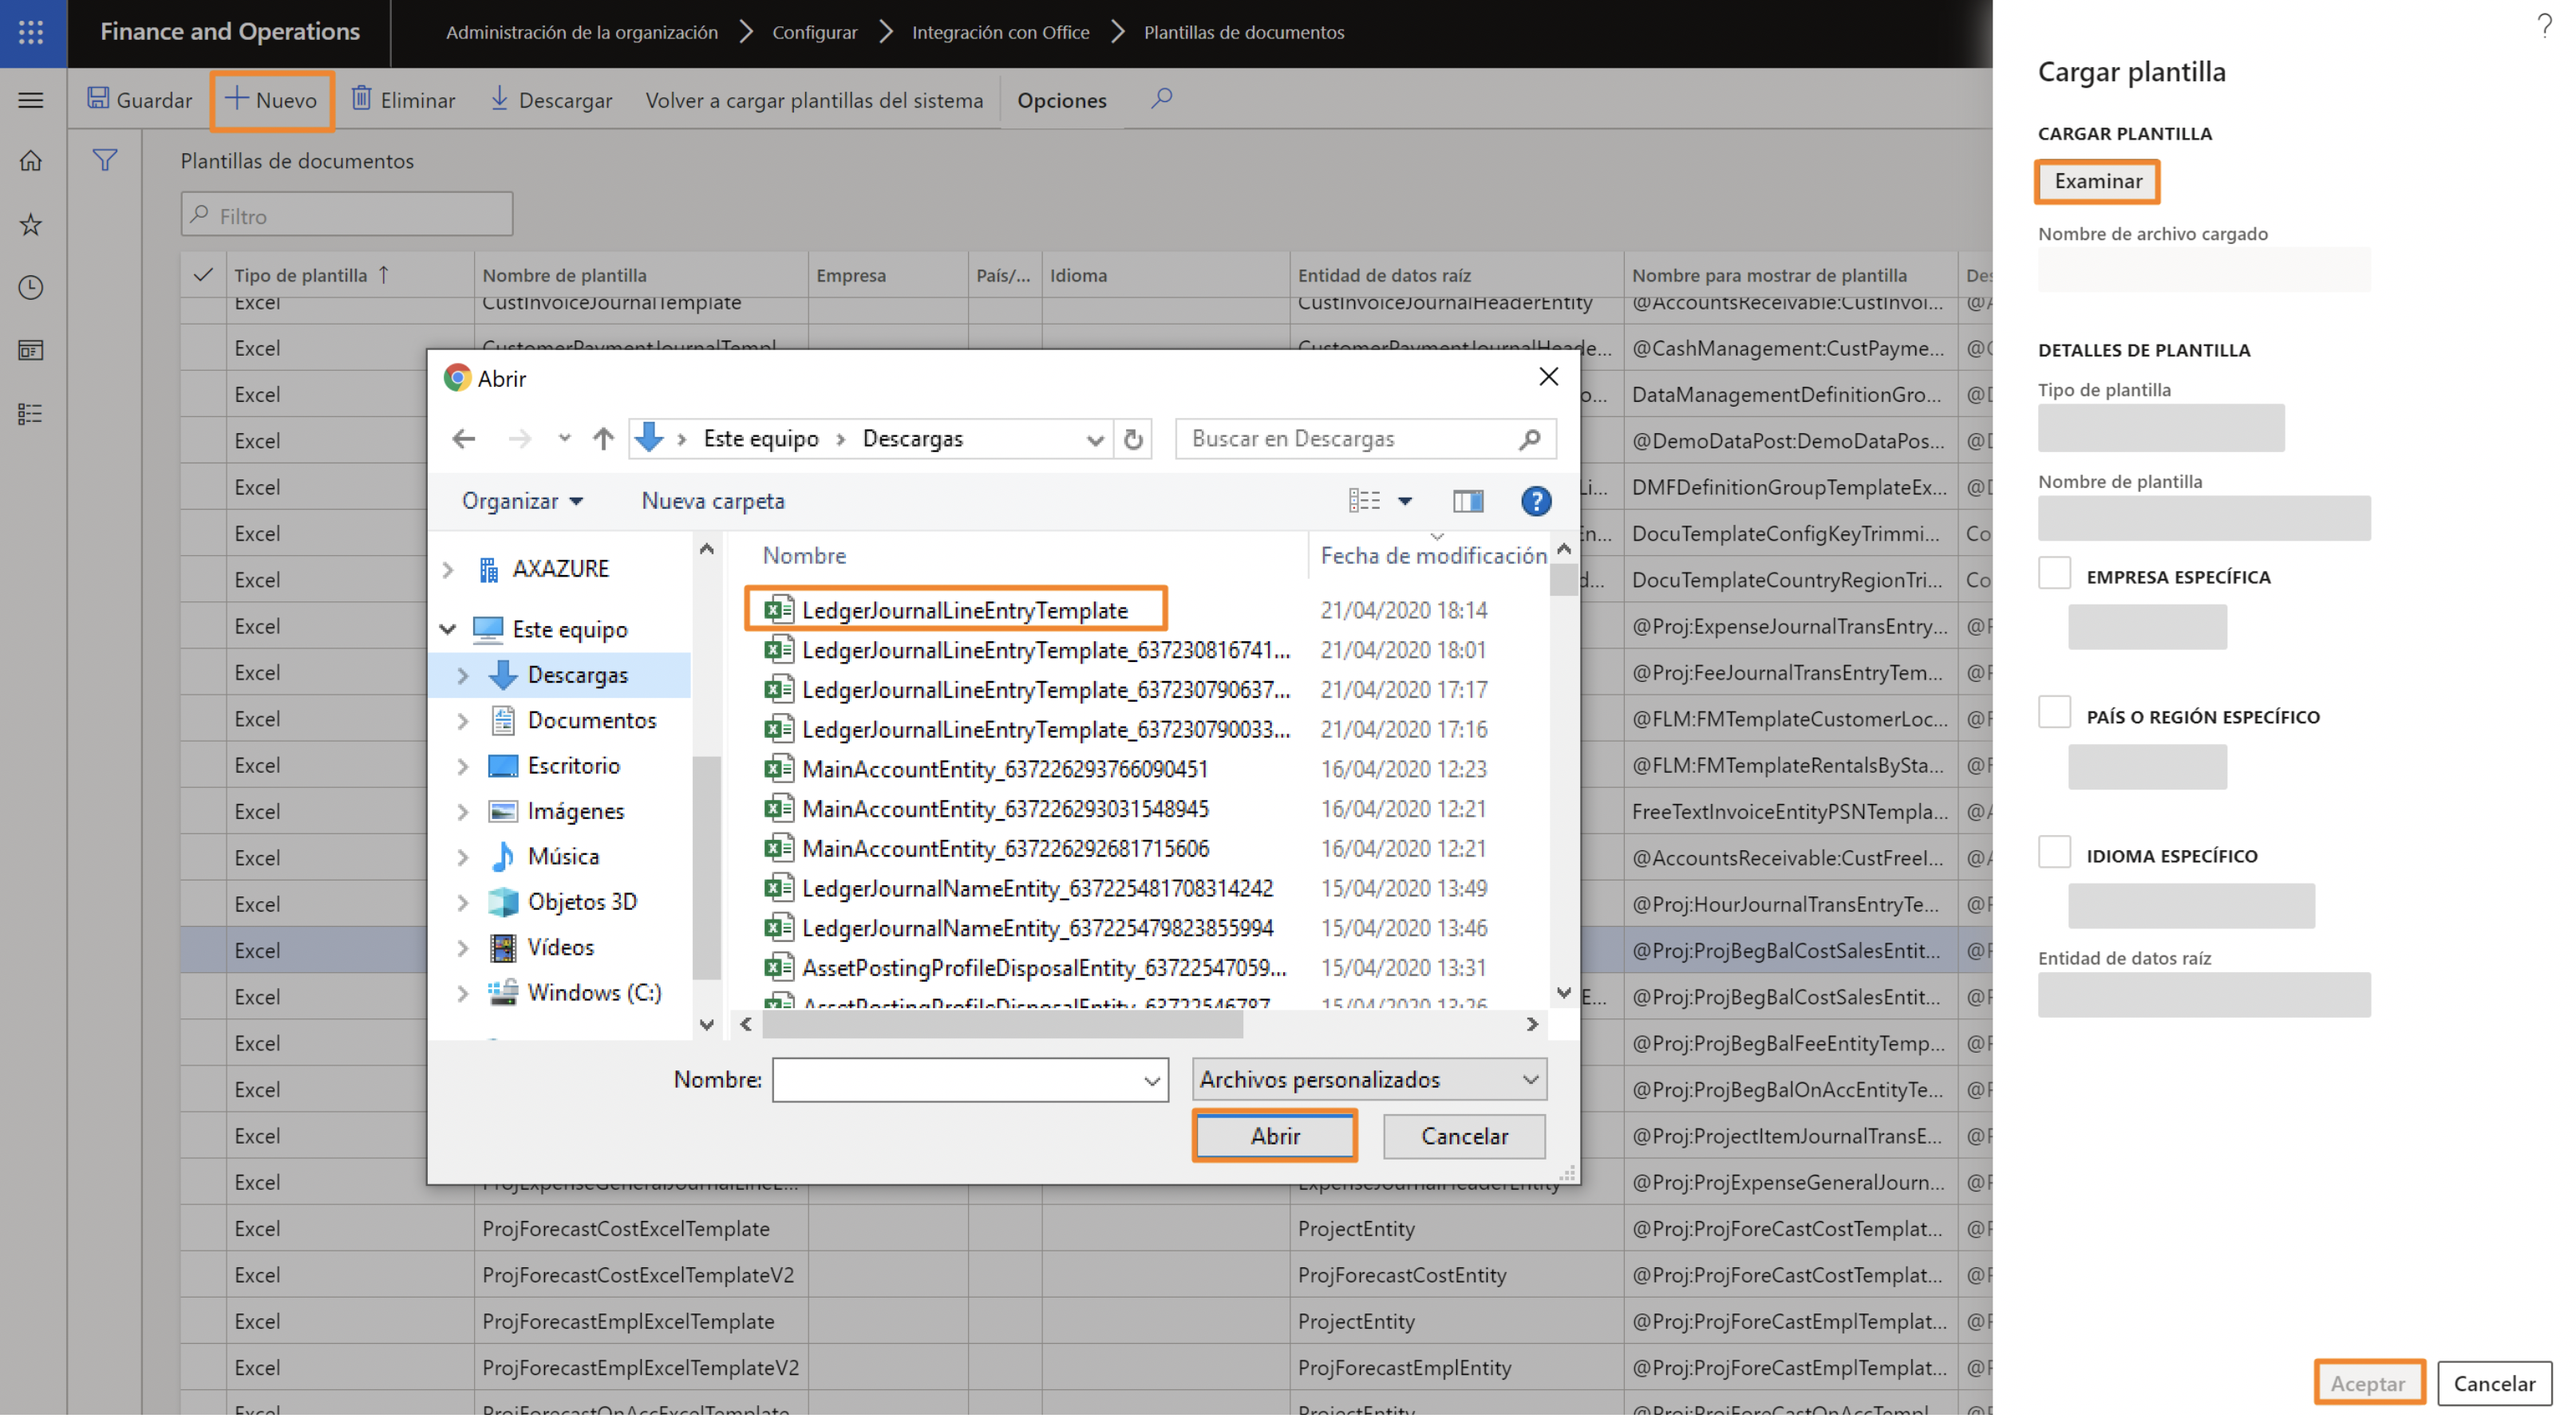The height and width of the screenshot is (1418, 2576).
Task: Toggle the preview pane in Abrir dialog
Action: (1467, 501)
